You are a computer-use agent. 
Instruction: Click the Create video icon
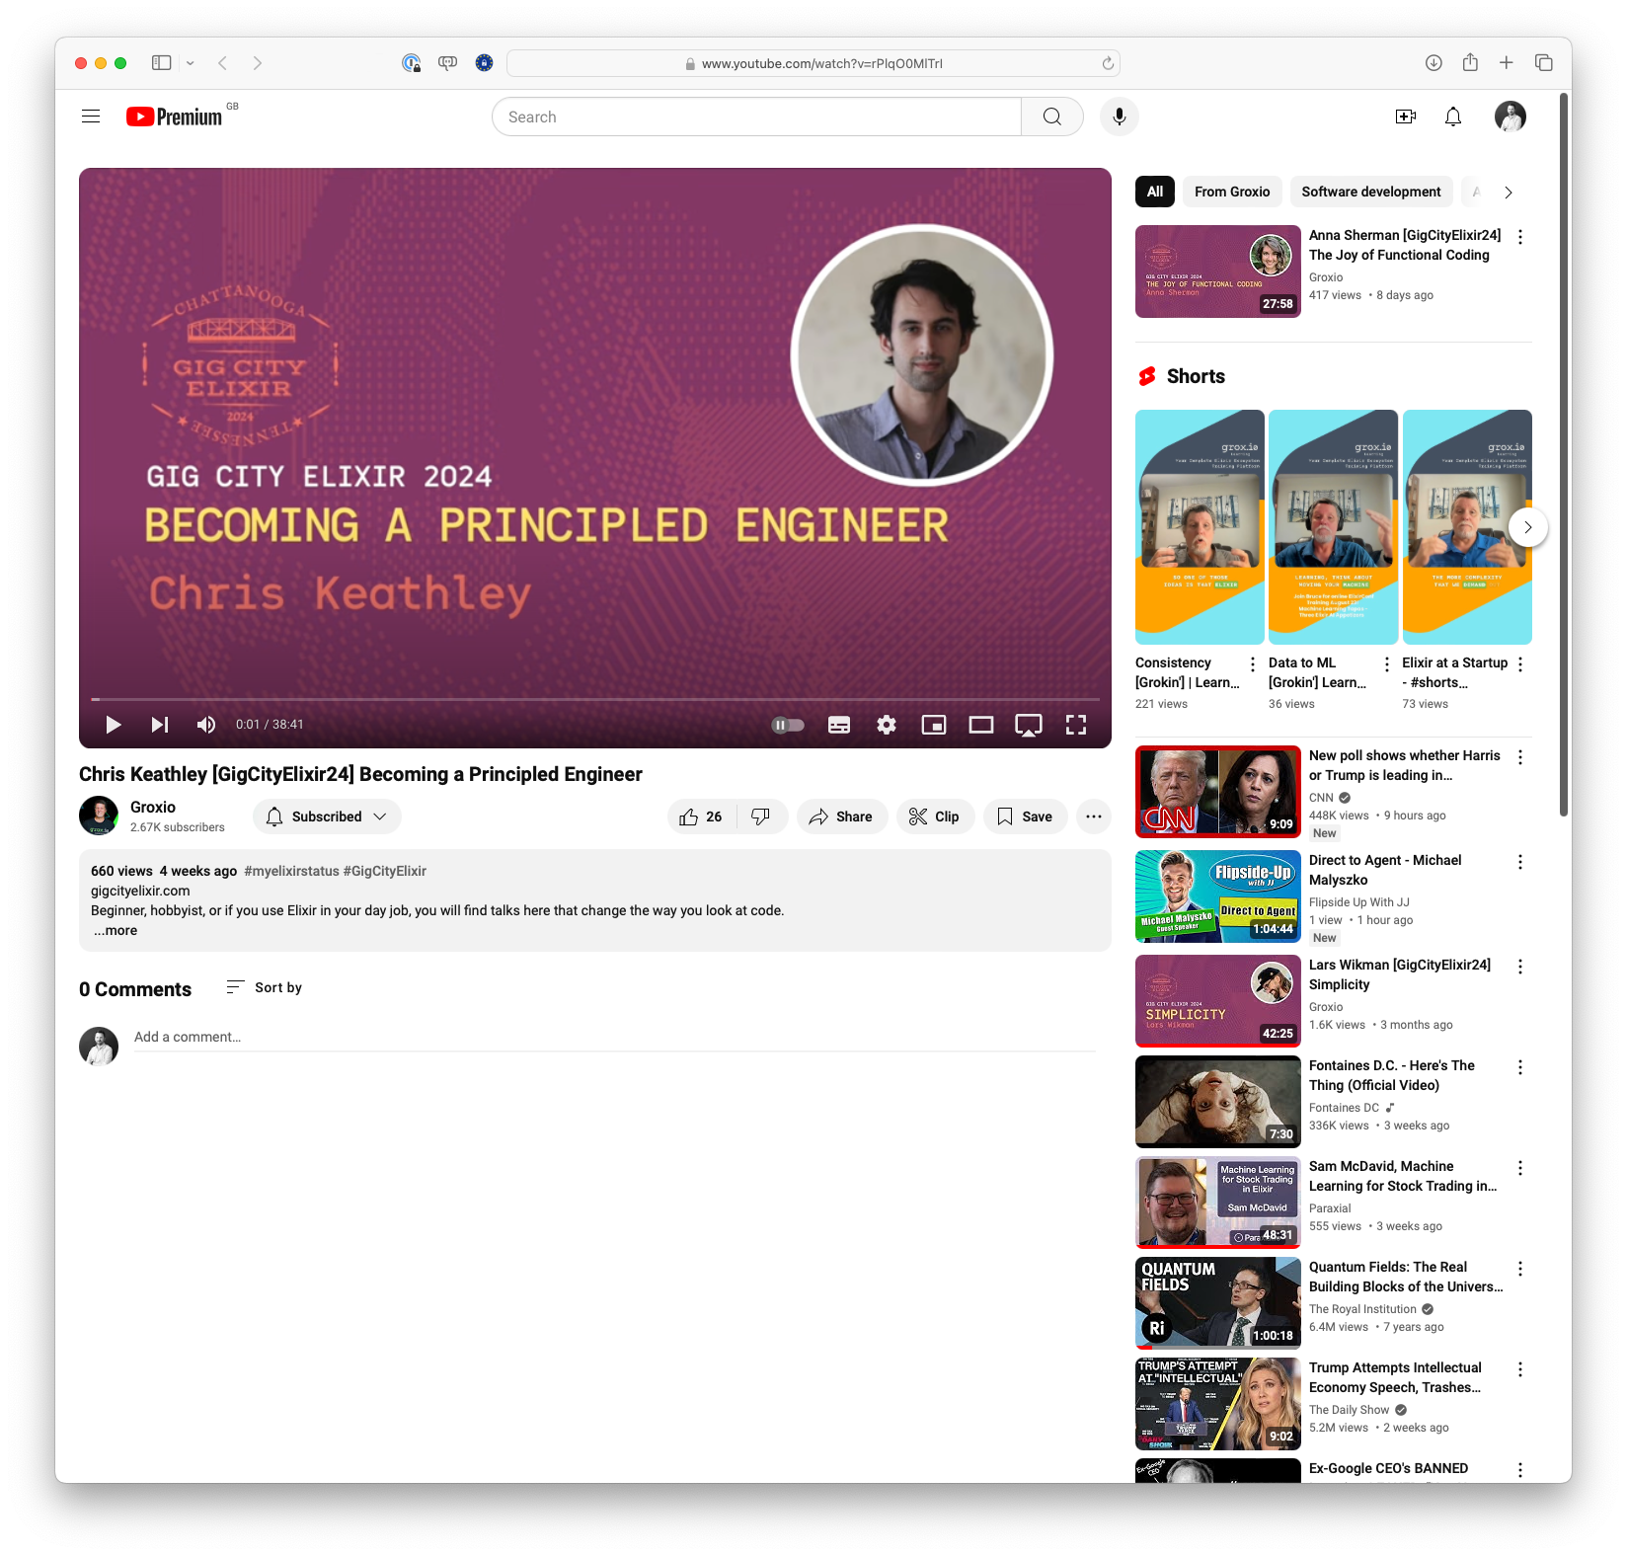point(1405,116)
